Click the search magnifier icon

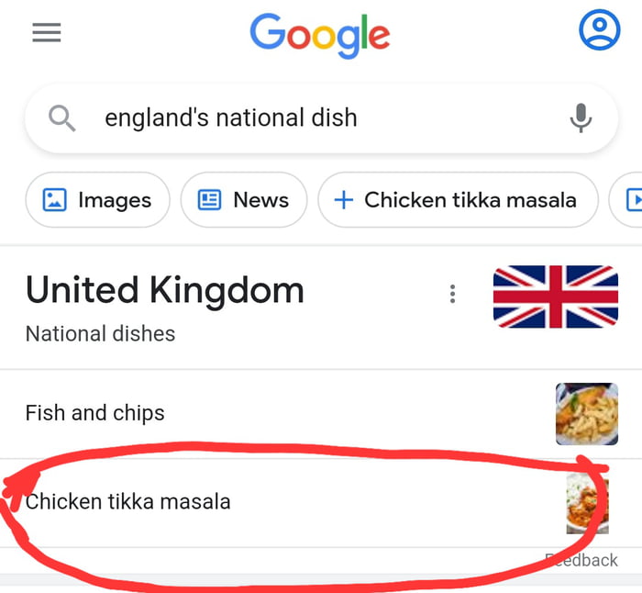point(61,118)
